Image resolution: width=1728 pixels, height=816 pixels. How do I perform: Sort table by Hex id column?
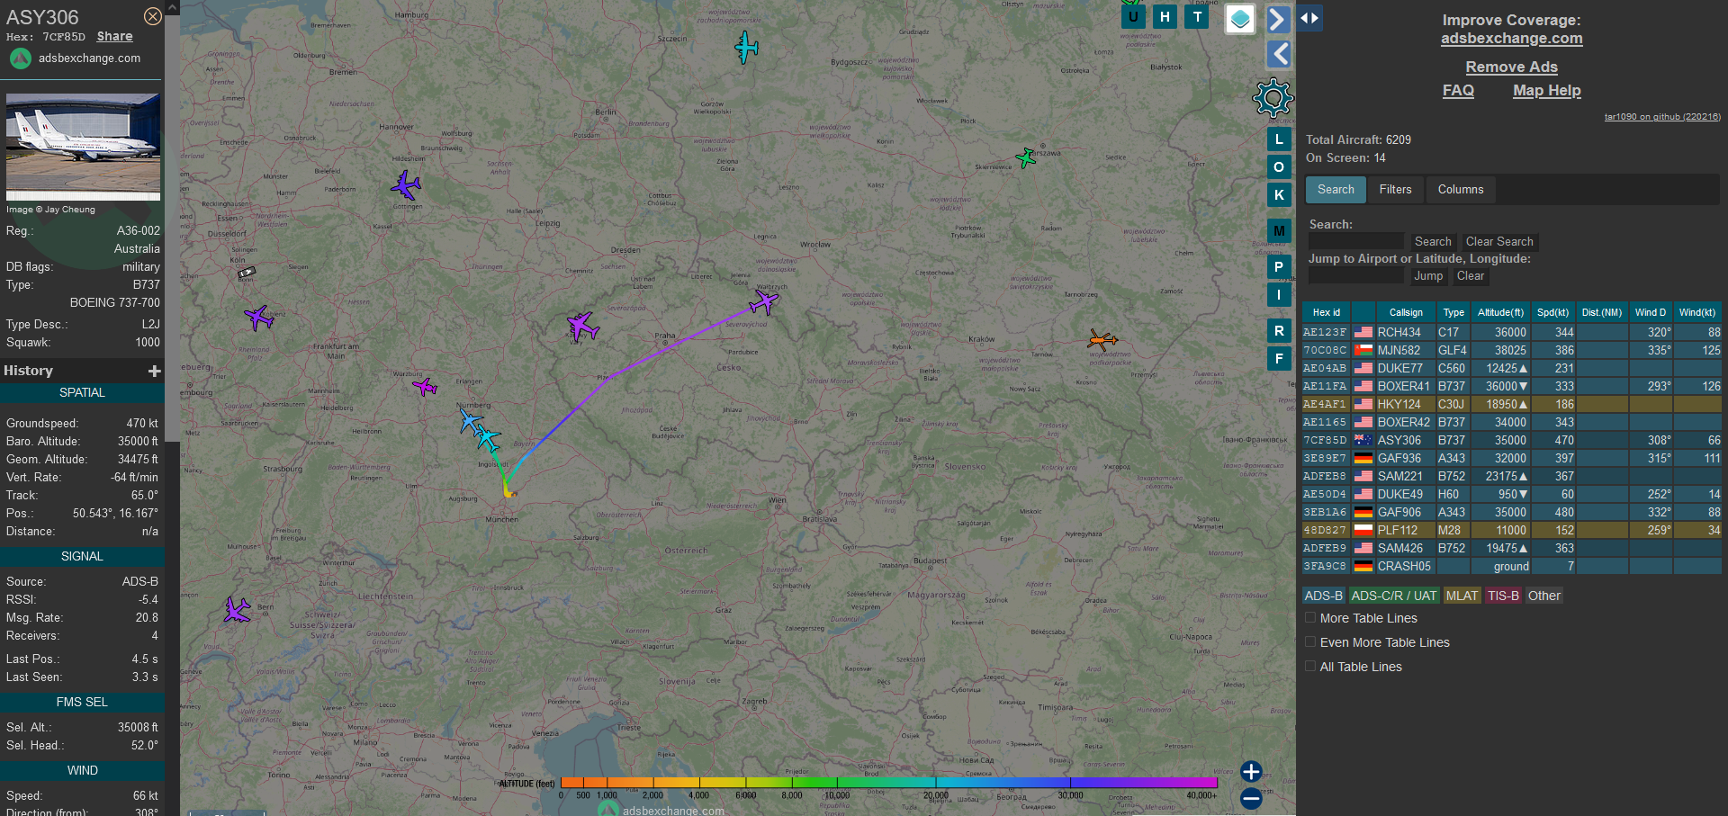pos(1326,312)
